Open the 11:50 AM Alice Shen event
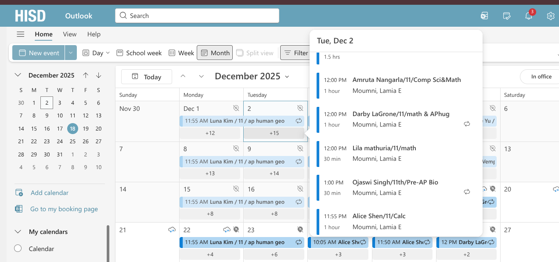 pyautogui.click(x=402, y=242)
